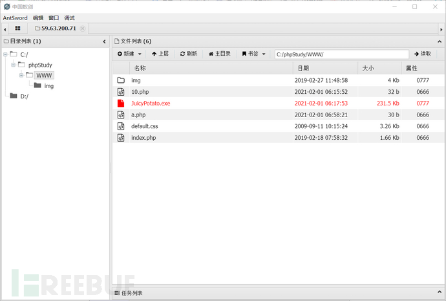Click the a.php file icon
This screenshot has height=301, width=446.
tap(121, 115)
